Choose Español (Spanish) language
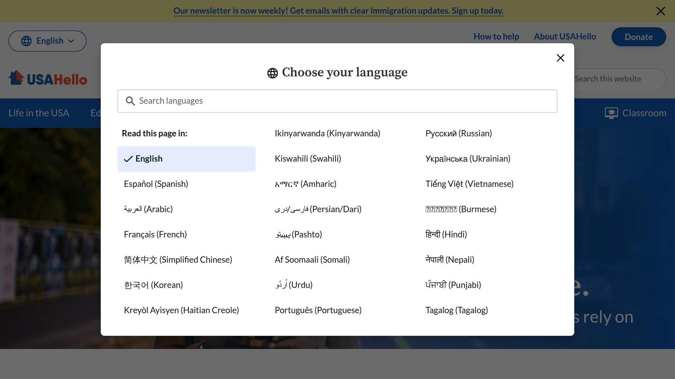The height and width of the screenshot is (379, 675). point(156,184)
